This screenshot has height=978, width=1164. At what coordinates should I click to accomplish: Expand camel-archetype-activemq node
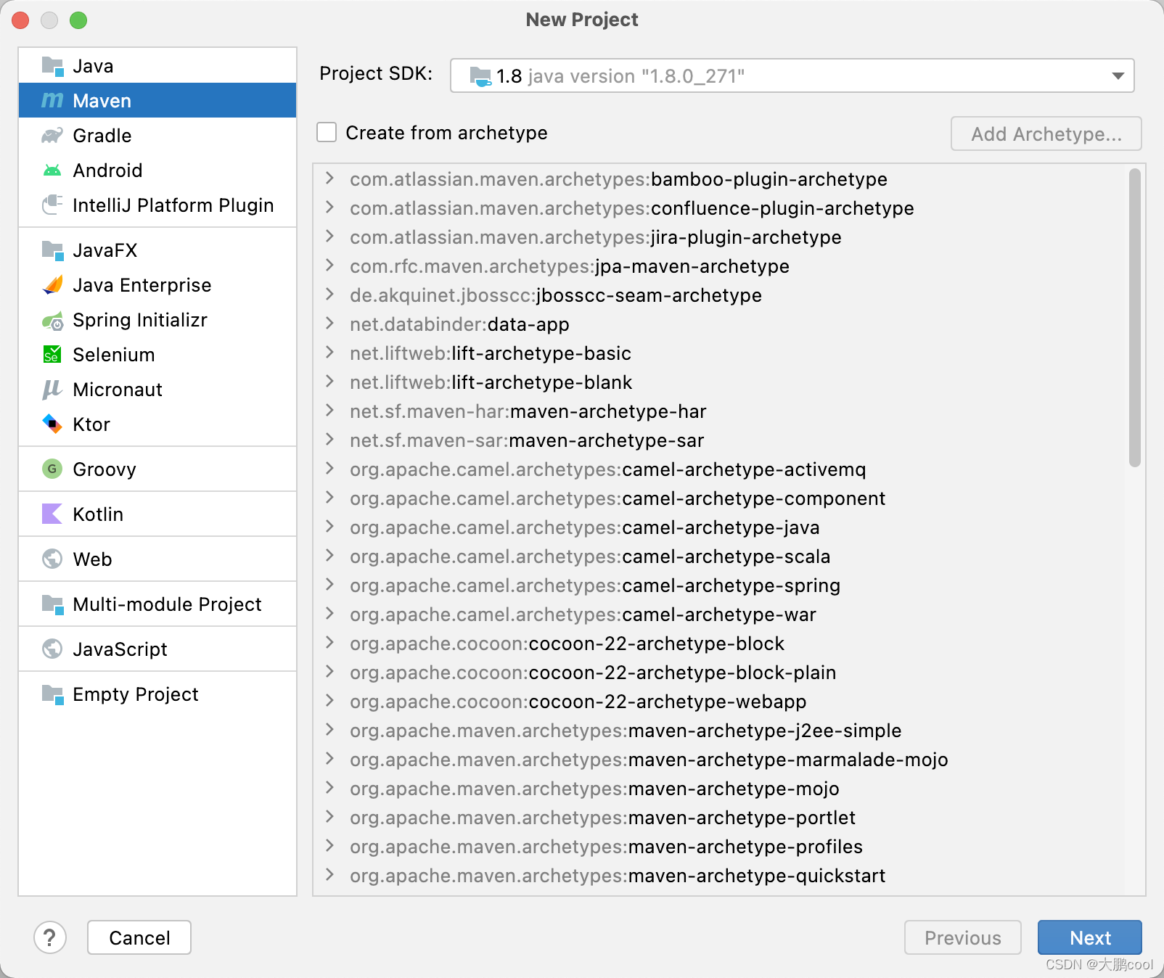coord(330,469)
